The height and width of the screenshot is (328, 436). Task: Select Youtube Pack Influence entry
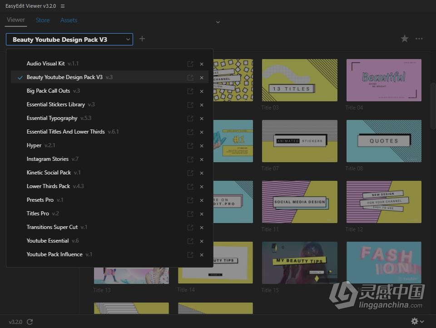(x=109, y=254)
